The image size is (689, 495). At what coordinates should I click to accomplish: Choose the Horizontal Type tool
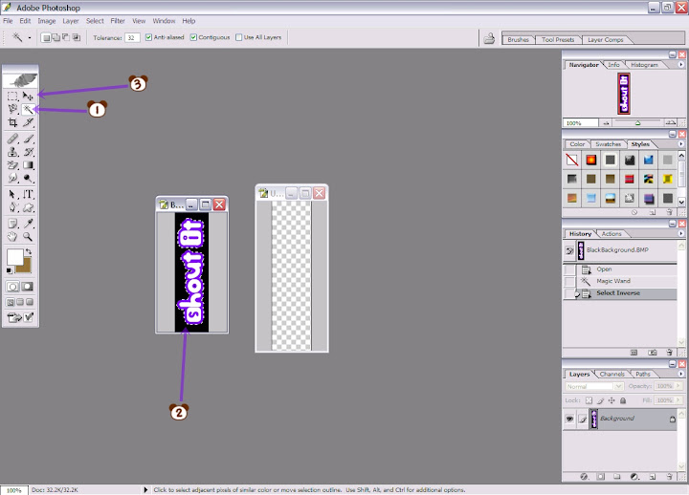(29, 194)
